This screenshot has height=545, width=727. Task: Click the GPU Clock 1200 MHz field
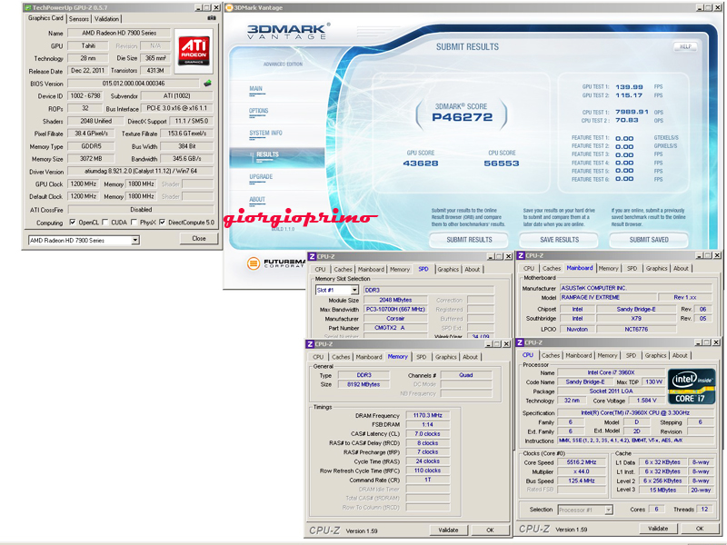84,184
